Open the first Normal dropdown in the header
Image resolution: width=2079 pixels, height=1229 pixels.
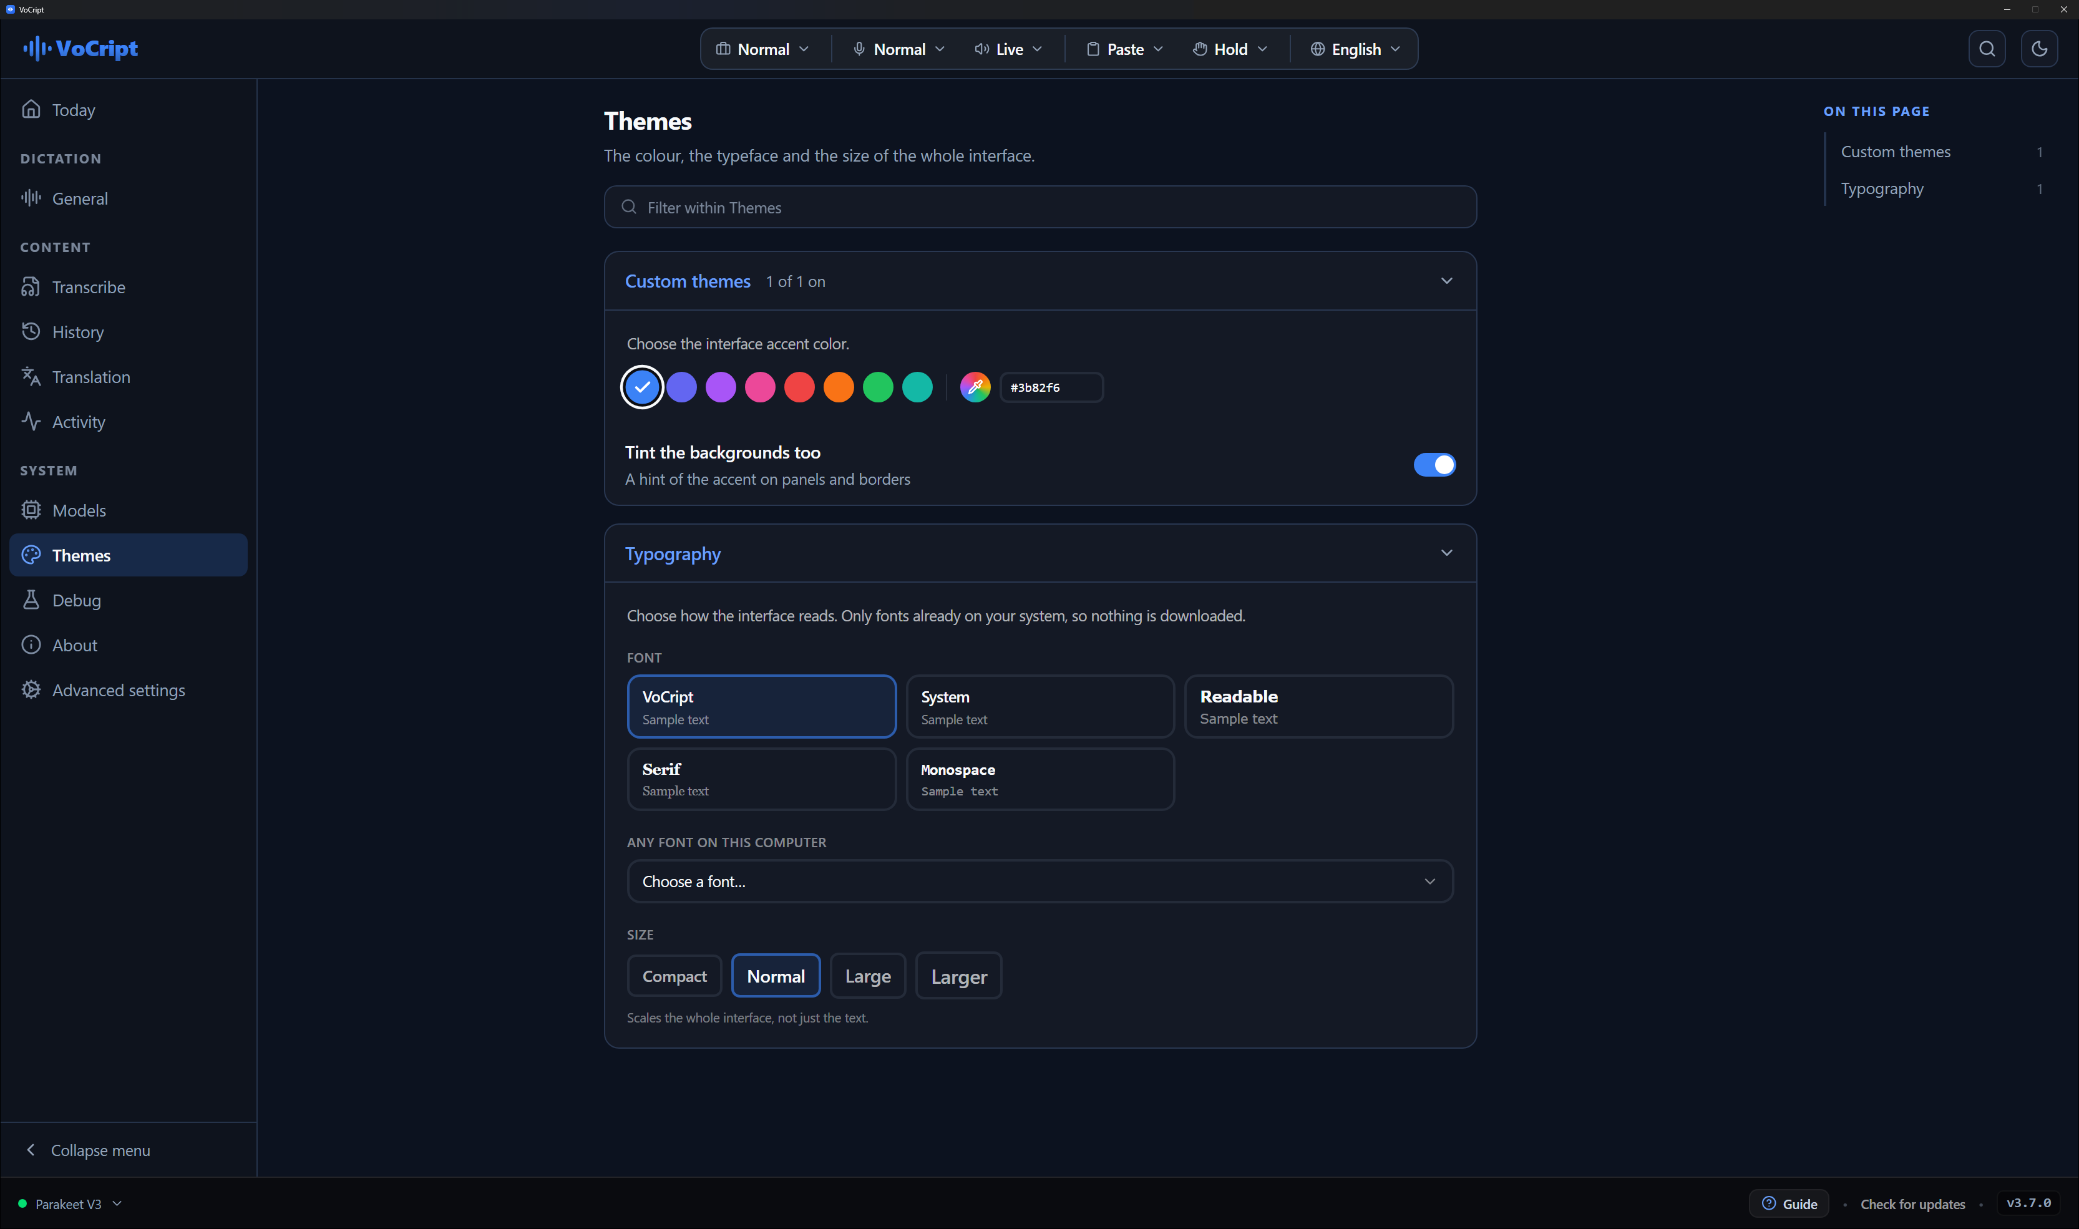click(x=762, y=49)
